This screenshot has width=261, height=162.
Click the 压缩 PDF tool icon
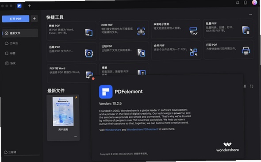(x=89, y=53)
